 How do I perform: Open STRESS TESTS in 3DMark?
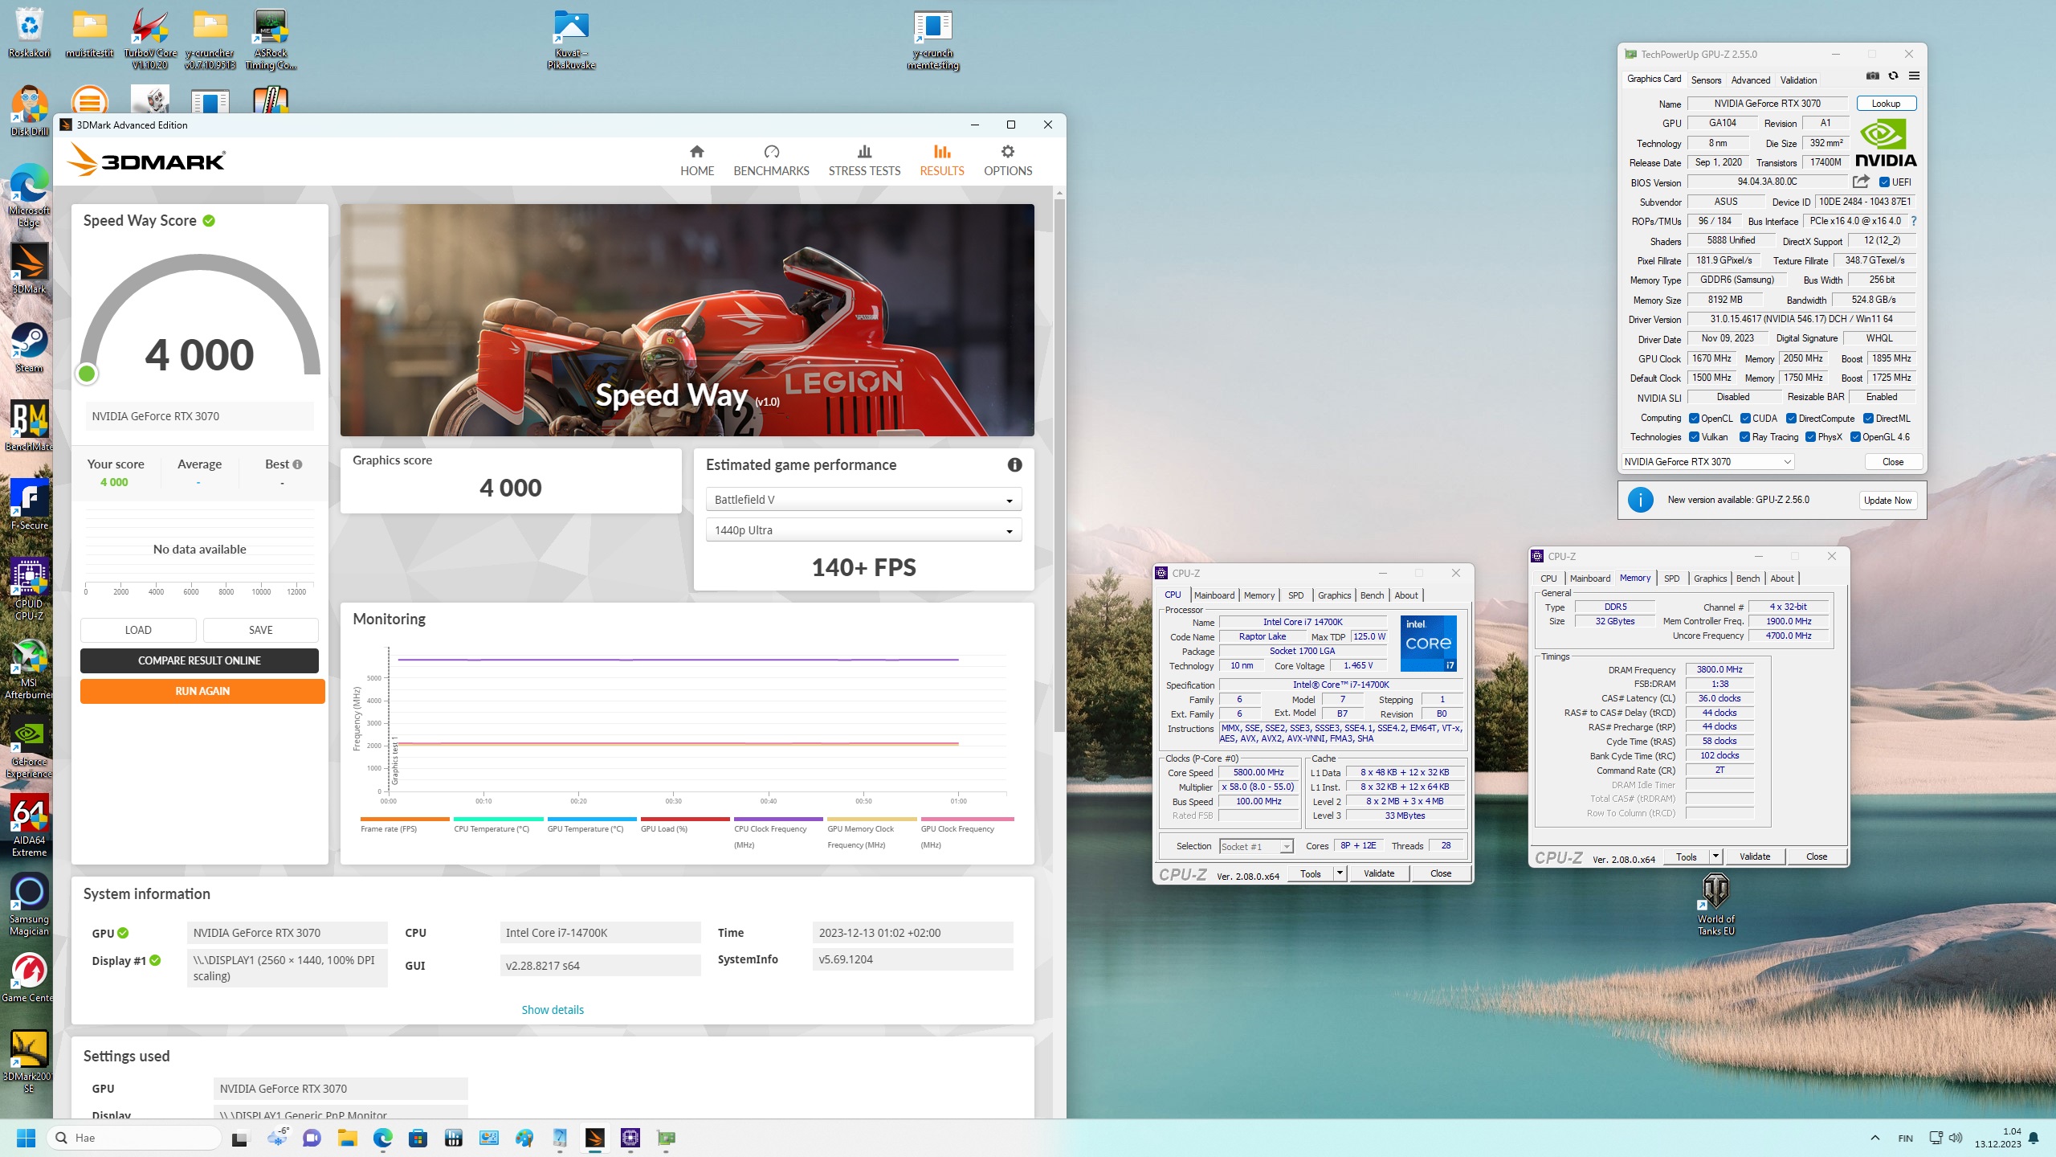[864, 161]
